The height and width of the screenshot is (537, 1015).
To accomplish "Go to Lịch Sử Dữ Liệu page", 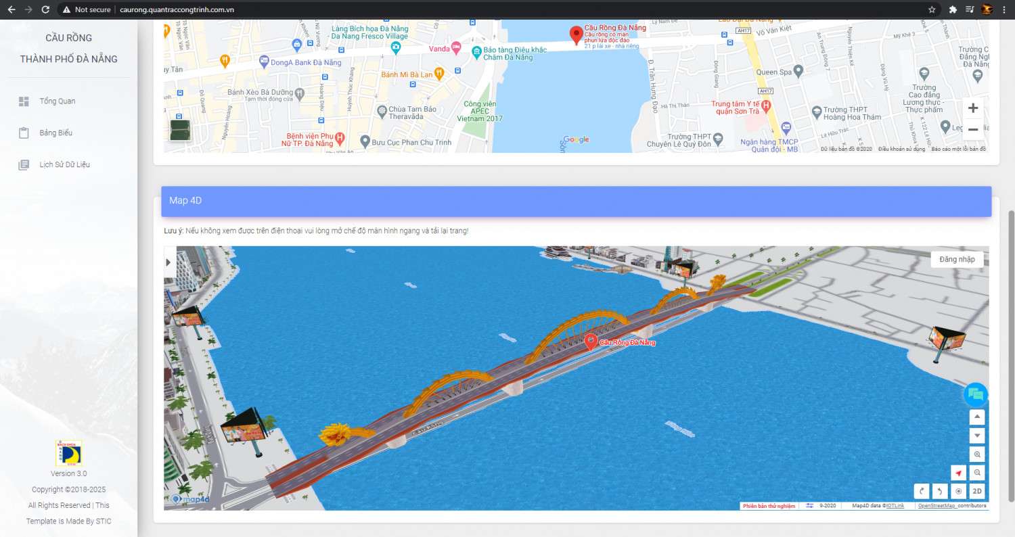I will pos(64,164).
